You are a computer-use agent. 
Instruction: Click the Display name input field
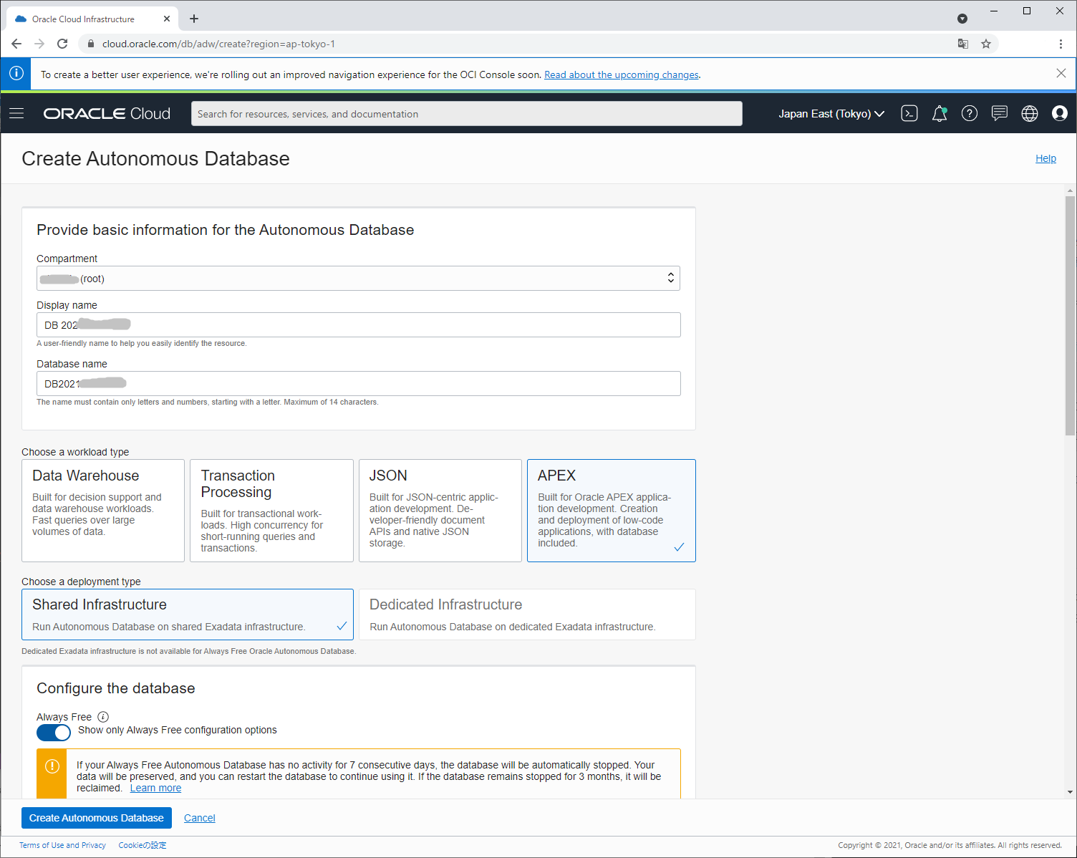tap(358, 324)
